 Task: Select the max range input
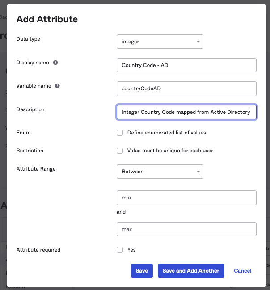point(186,229)
